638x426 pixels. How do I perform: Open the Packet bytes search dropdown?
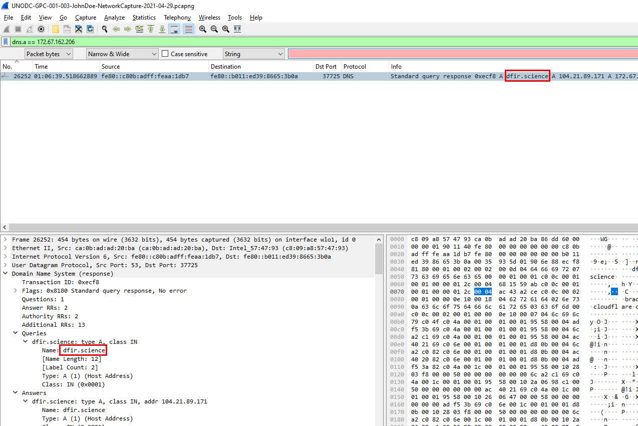[49, 54]
